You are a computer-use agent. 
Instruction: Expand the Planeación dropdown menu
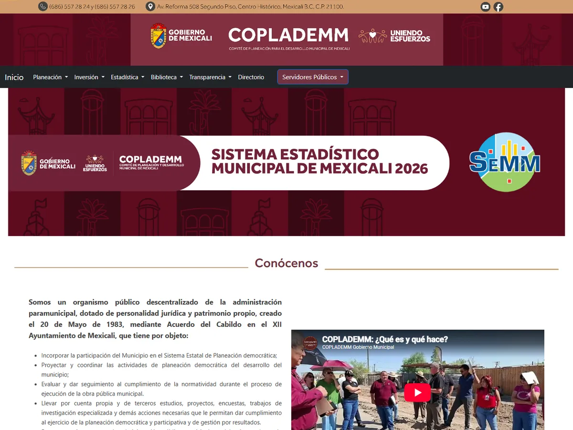[x=50, y=77]
